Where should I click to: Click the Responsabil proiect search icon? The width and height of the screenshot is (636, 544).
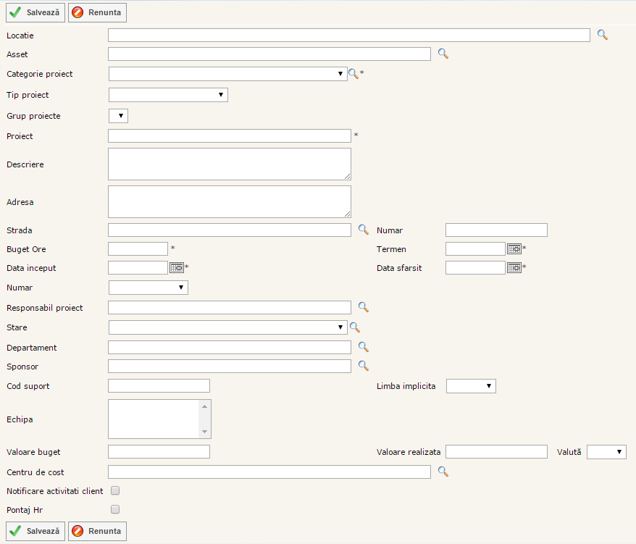[364, 307]
